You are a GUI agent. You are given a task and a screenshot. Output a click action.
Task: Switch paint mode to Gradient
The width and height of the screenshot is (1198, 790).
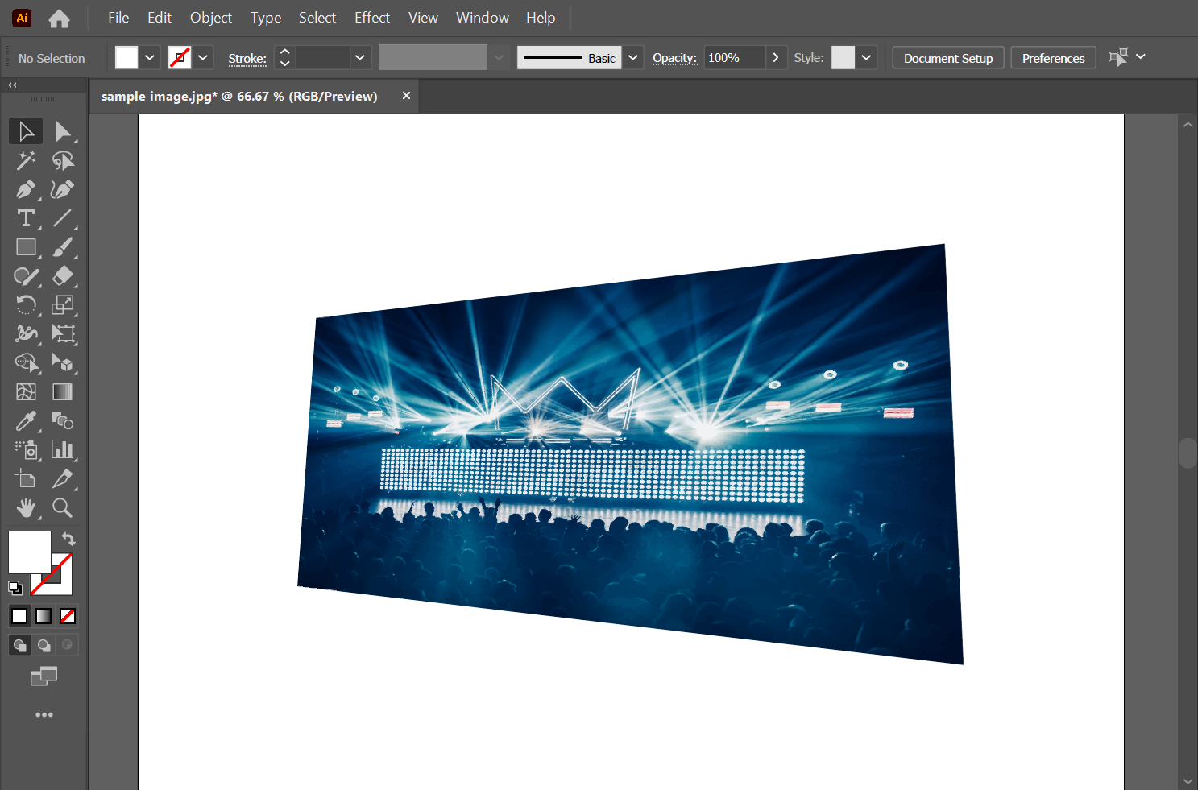coord(44,616)
